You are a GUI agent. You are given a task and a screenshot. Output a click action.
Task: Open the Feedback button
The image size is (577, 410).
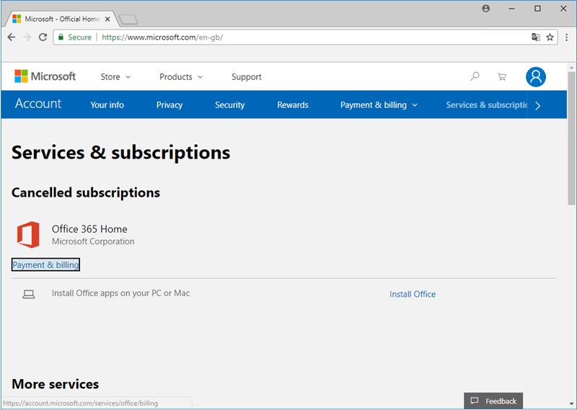click(493, 401)
